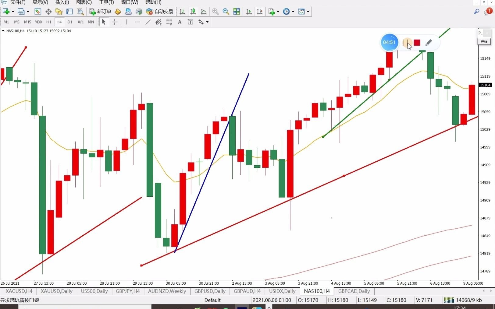
Task: Expand the new chart dropdown arrow
Action: click(13, 12)
